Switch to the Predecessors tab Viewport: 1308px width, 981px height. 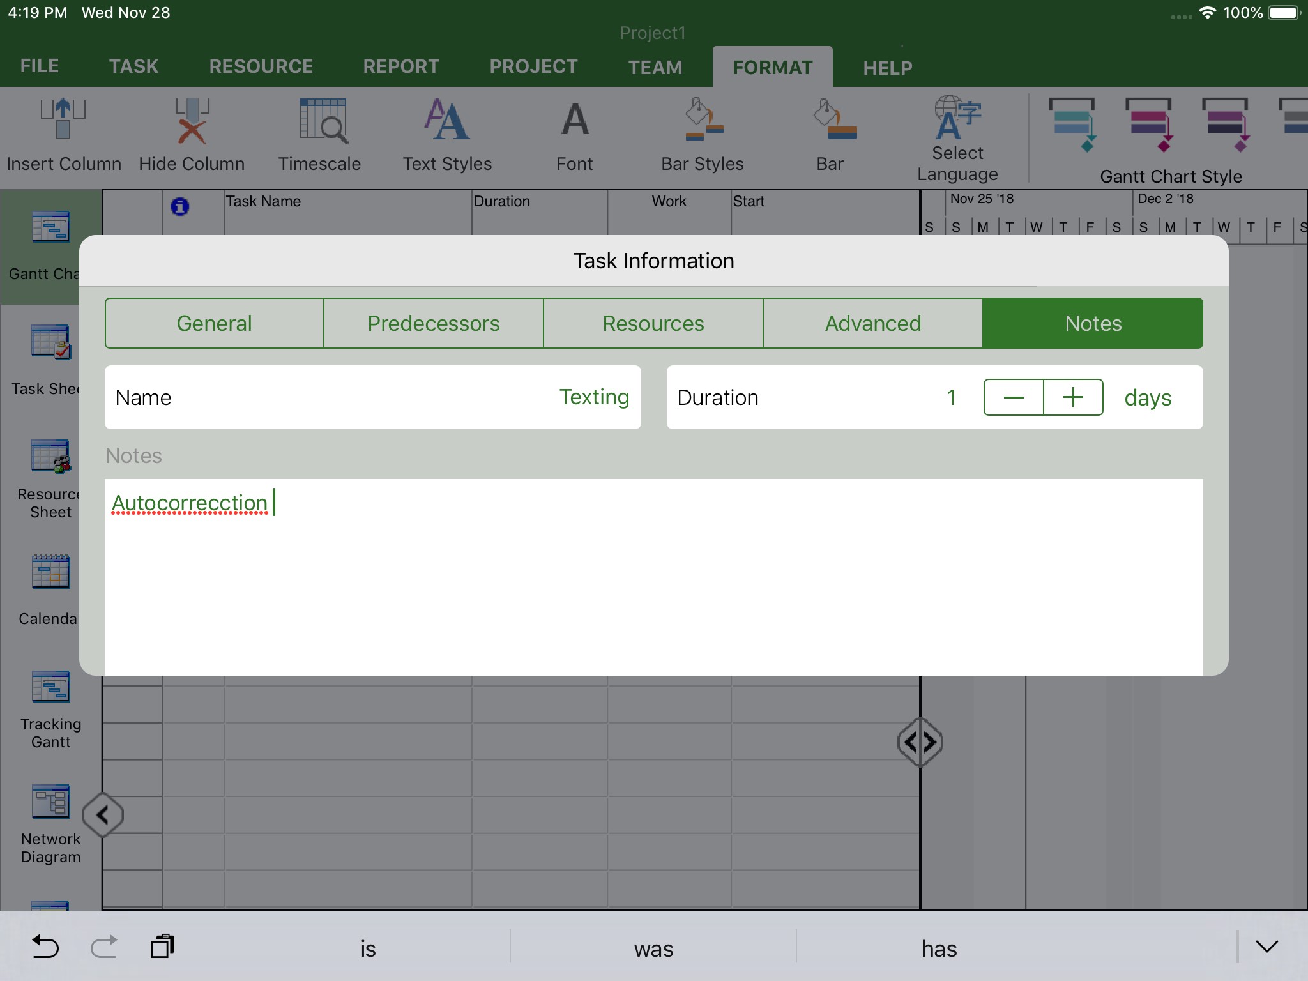tap(434, 323)
